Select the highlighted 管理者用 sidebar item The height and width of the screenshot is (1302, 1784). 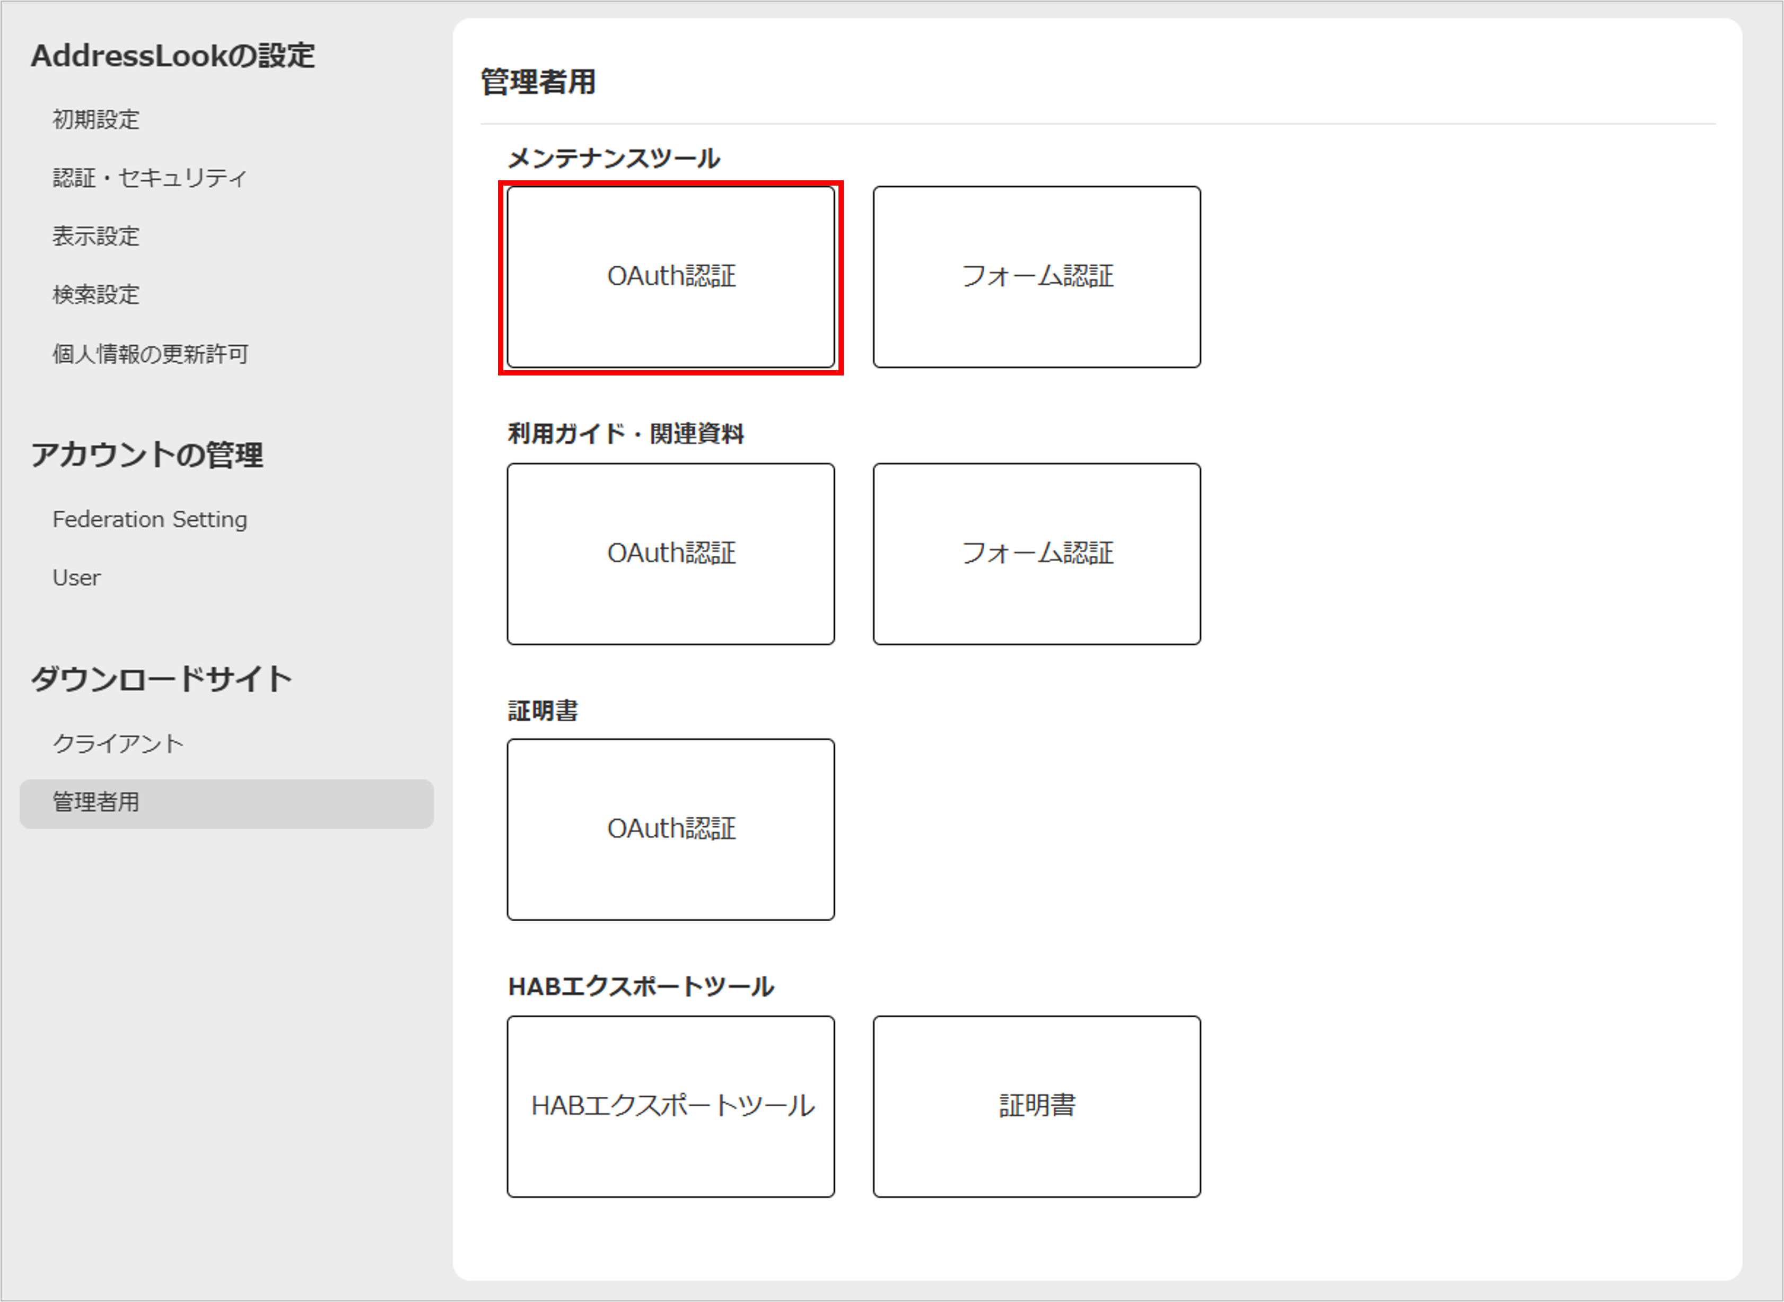click(95, 802)
